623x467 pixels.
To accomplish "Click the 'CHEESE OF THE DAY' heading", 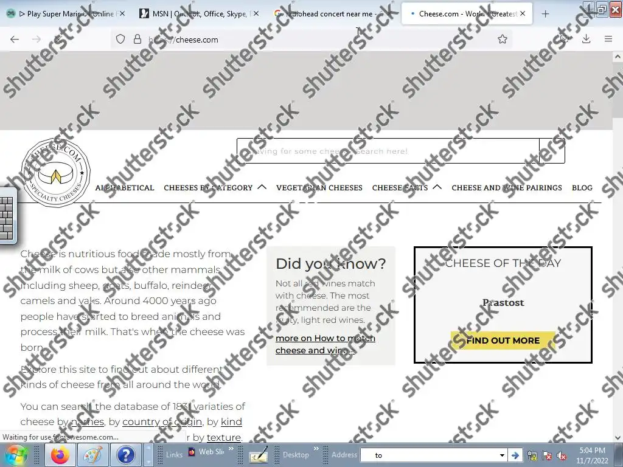I will click(x=503, y=263).
